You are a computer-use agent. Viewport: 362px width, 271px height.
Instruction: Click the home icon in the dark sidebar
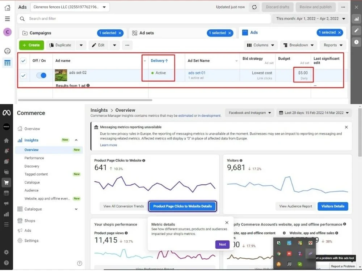(7, 141)
